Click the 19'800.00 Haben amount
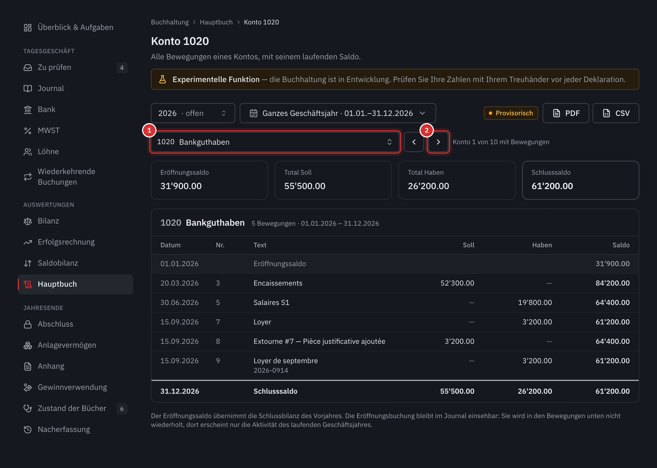The height and width of the screenshot is (468, 657). [x=535, y=302]
